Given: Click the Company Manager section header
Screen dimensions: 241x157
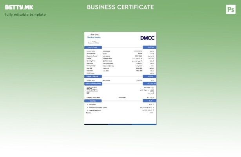Looking at the screenshot, I should coord(93,76).
